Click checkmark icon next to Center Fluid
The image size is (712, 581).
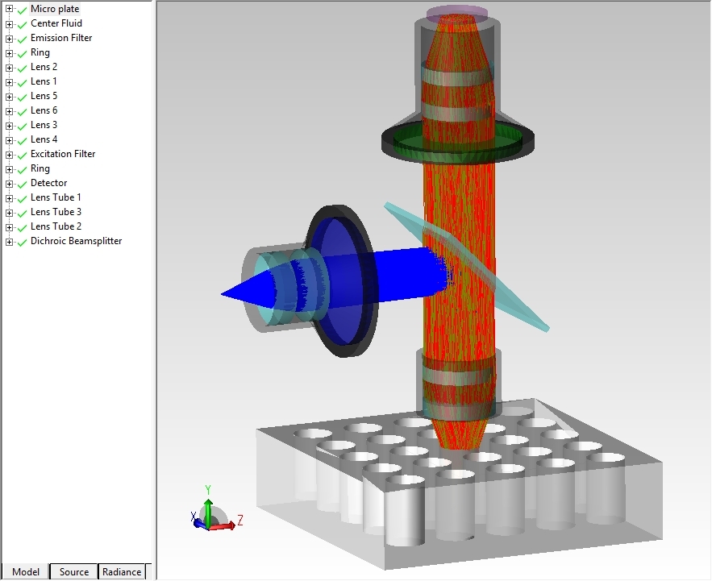tap(22, 24)
